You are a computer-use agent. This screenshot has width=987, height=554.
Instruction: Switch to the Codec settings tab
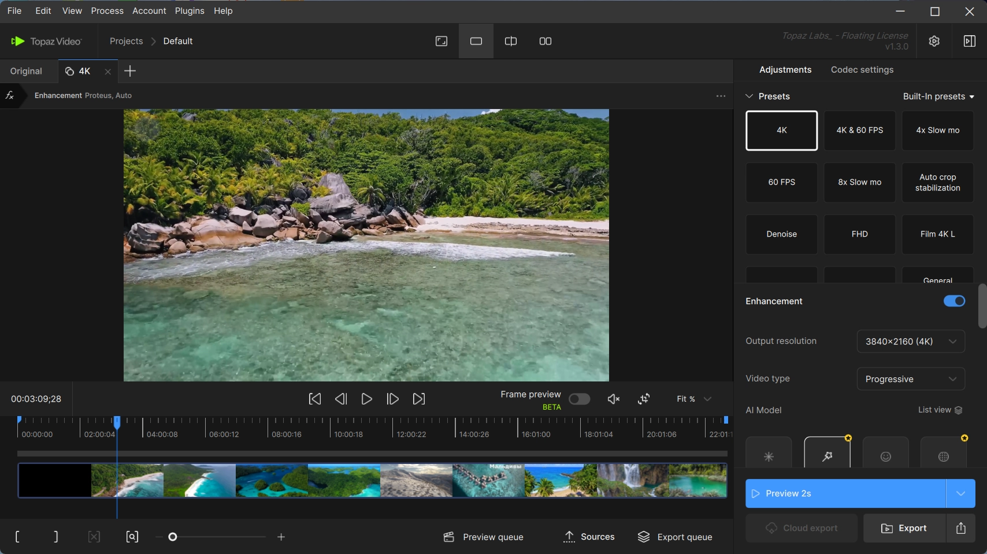coord(862,70)
